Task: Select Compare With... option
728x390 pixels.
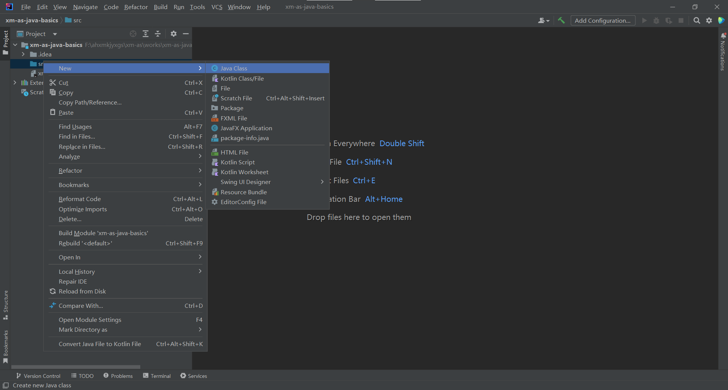Action: coord(126,306)
